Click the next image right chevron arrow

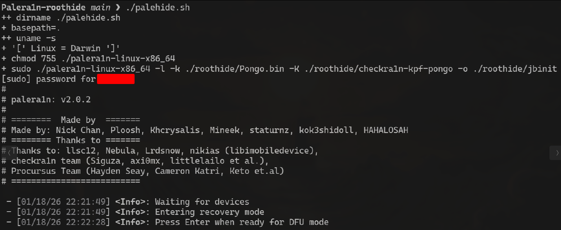(555, 152)
